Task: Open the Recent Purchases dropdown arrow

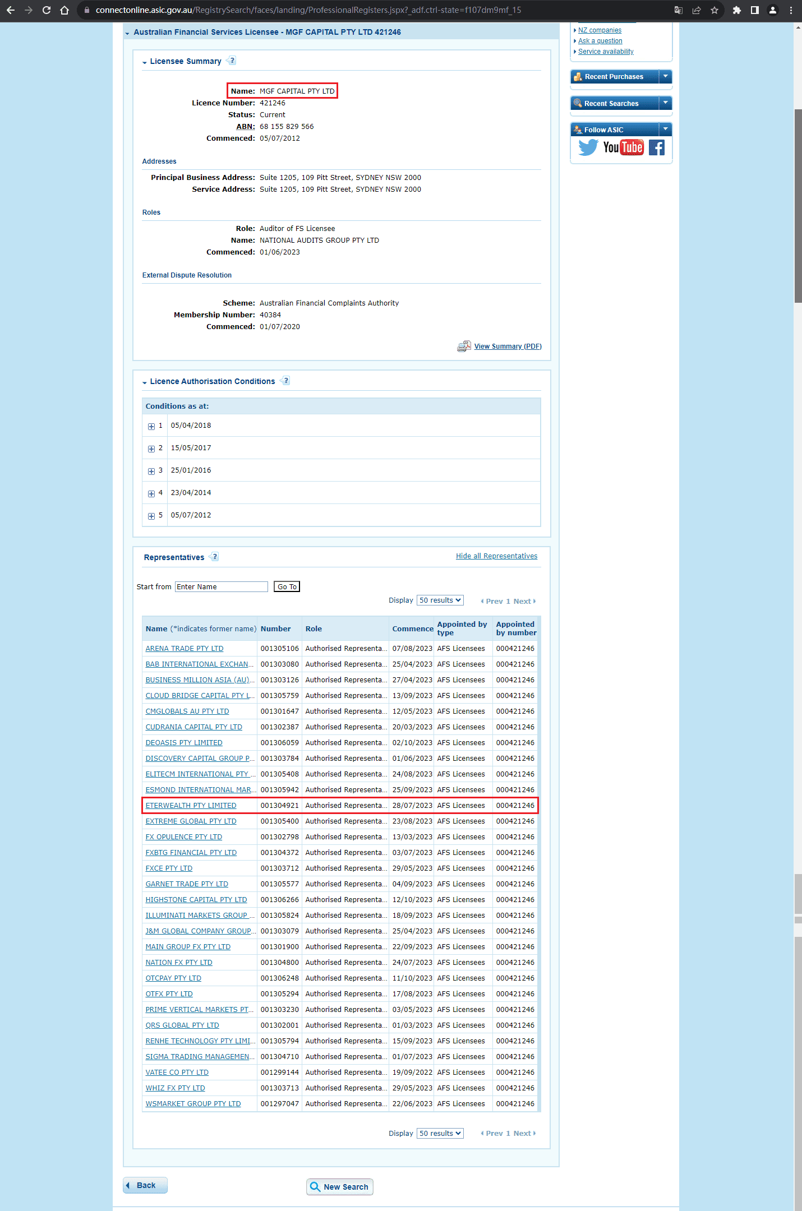Action: [666, 76]
